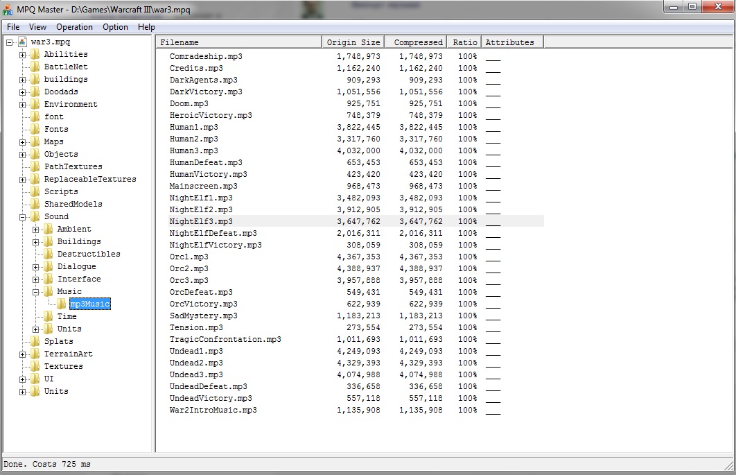Click the Textures folder icon

[x=35, y=366]
